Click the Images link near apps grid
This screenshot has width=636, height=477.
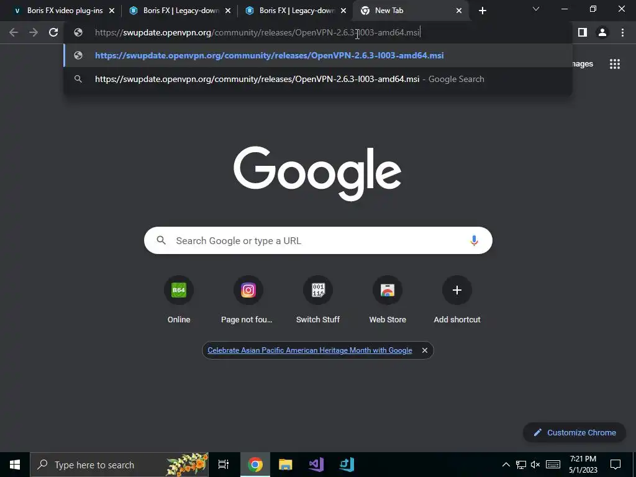tap(582, 64)
